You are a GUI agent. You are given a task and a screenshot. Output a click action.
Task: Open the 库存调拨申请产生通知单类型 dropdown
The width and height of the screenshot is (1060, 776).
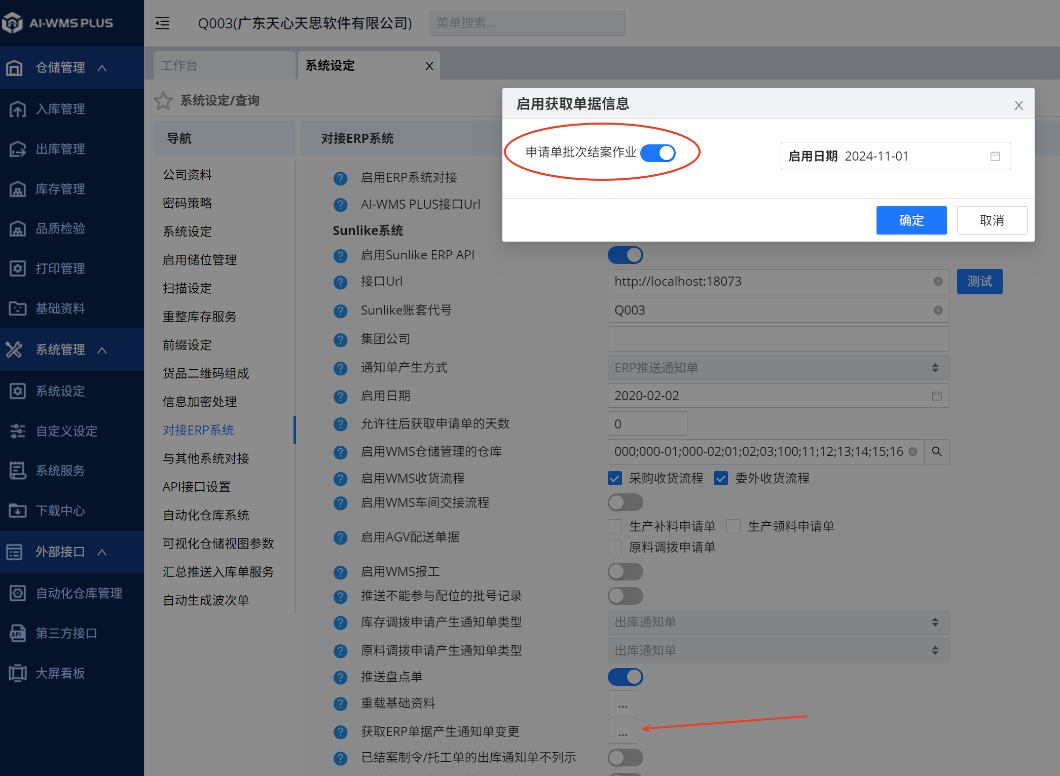coord(778,622)
